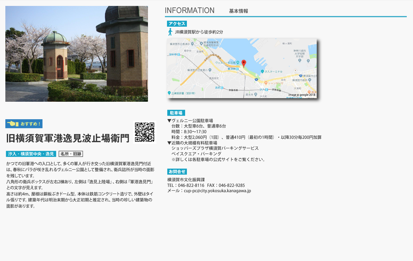Click 安針塚 station icon on map

(x=179, y=55)
